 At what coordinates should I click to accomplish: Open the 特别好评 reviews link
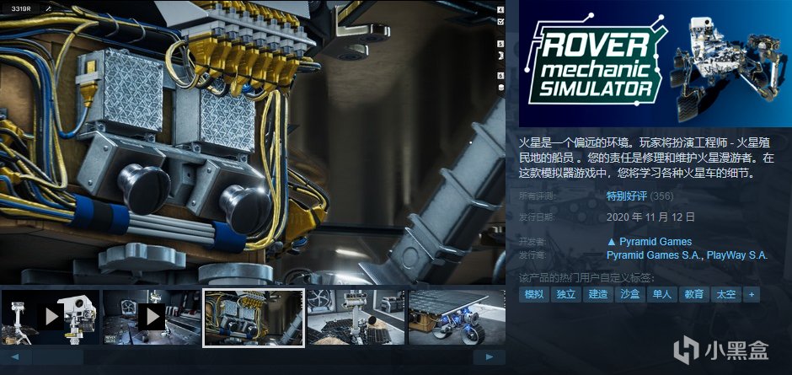[x=626, y=196]
